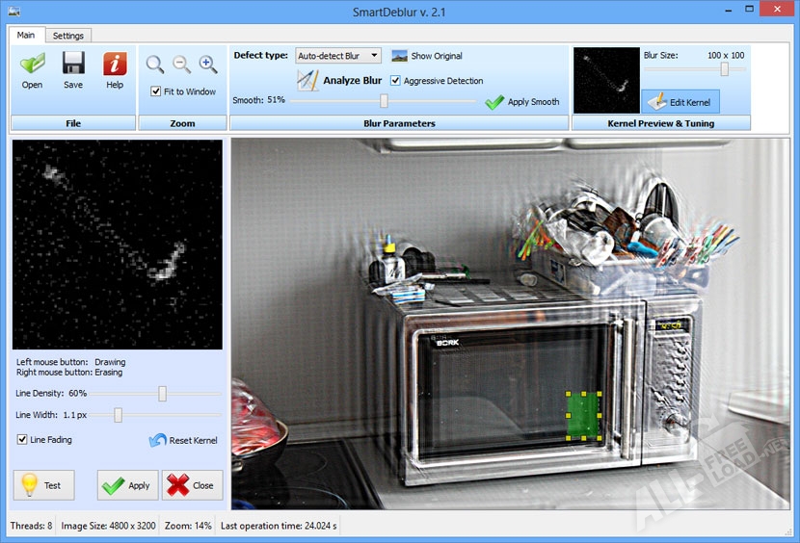Click the Show Original picture icon
This screenshot has height=543, width=800.
point(399,56)
